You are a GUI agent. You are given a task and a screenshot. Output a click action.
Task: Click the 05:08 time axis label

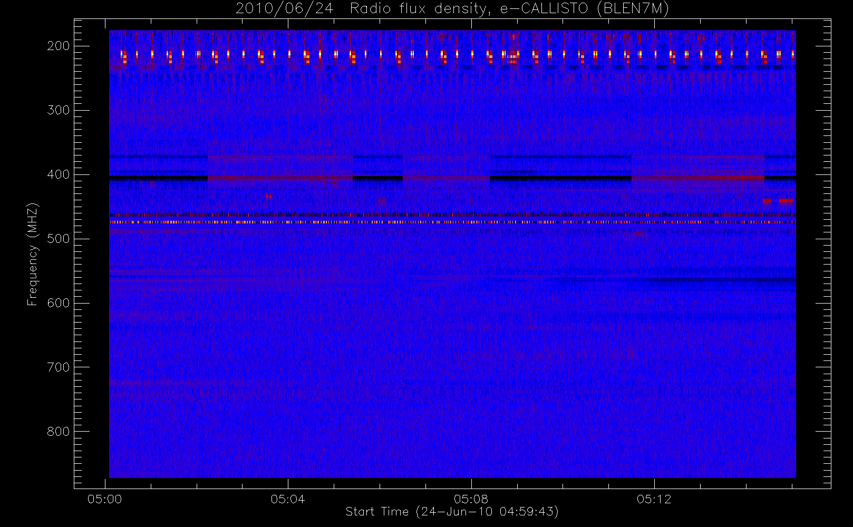pyautogui.click(x=471, y=499)
